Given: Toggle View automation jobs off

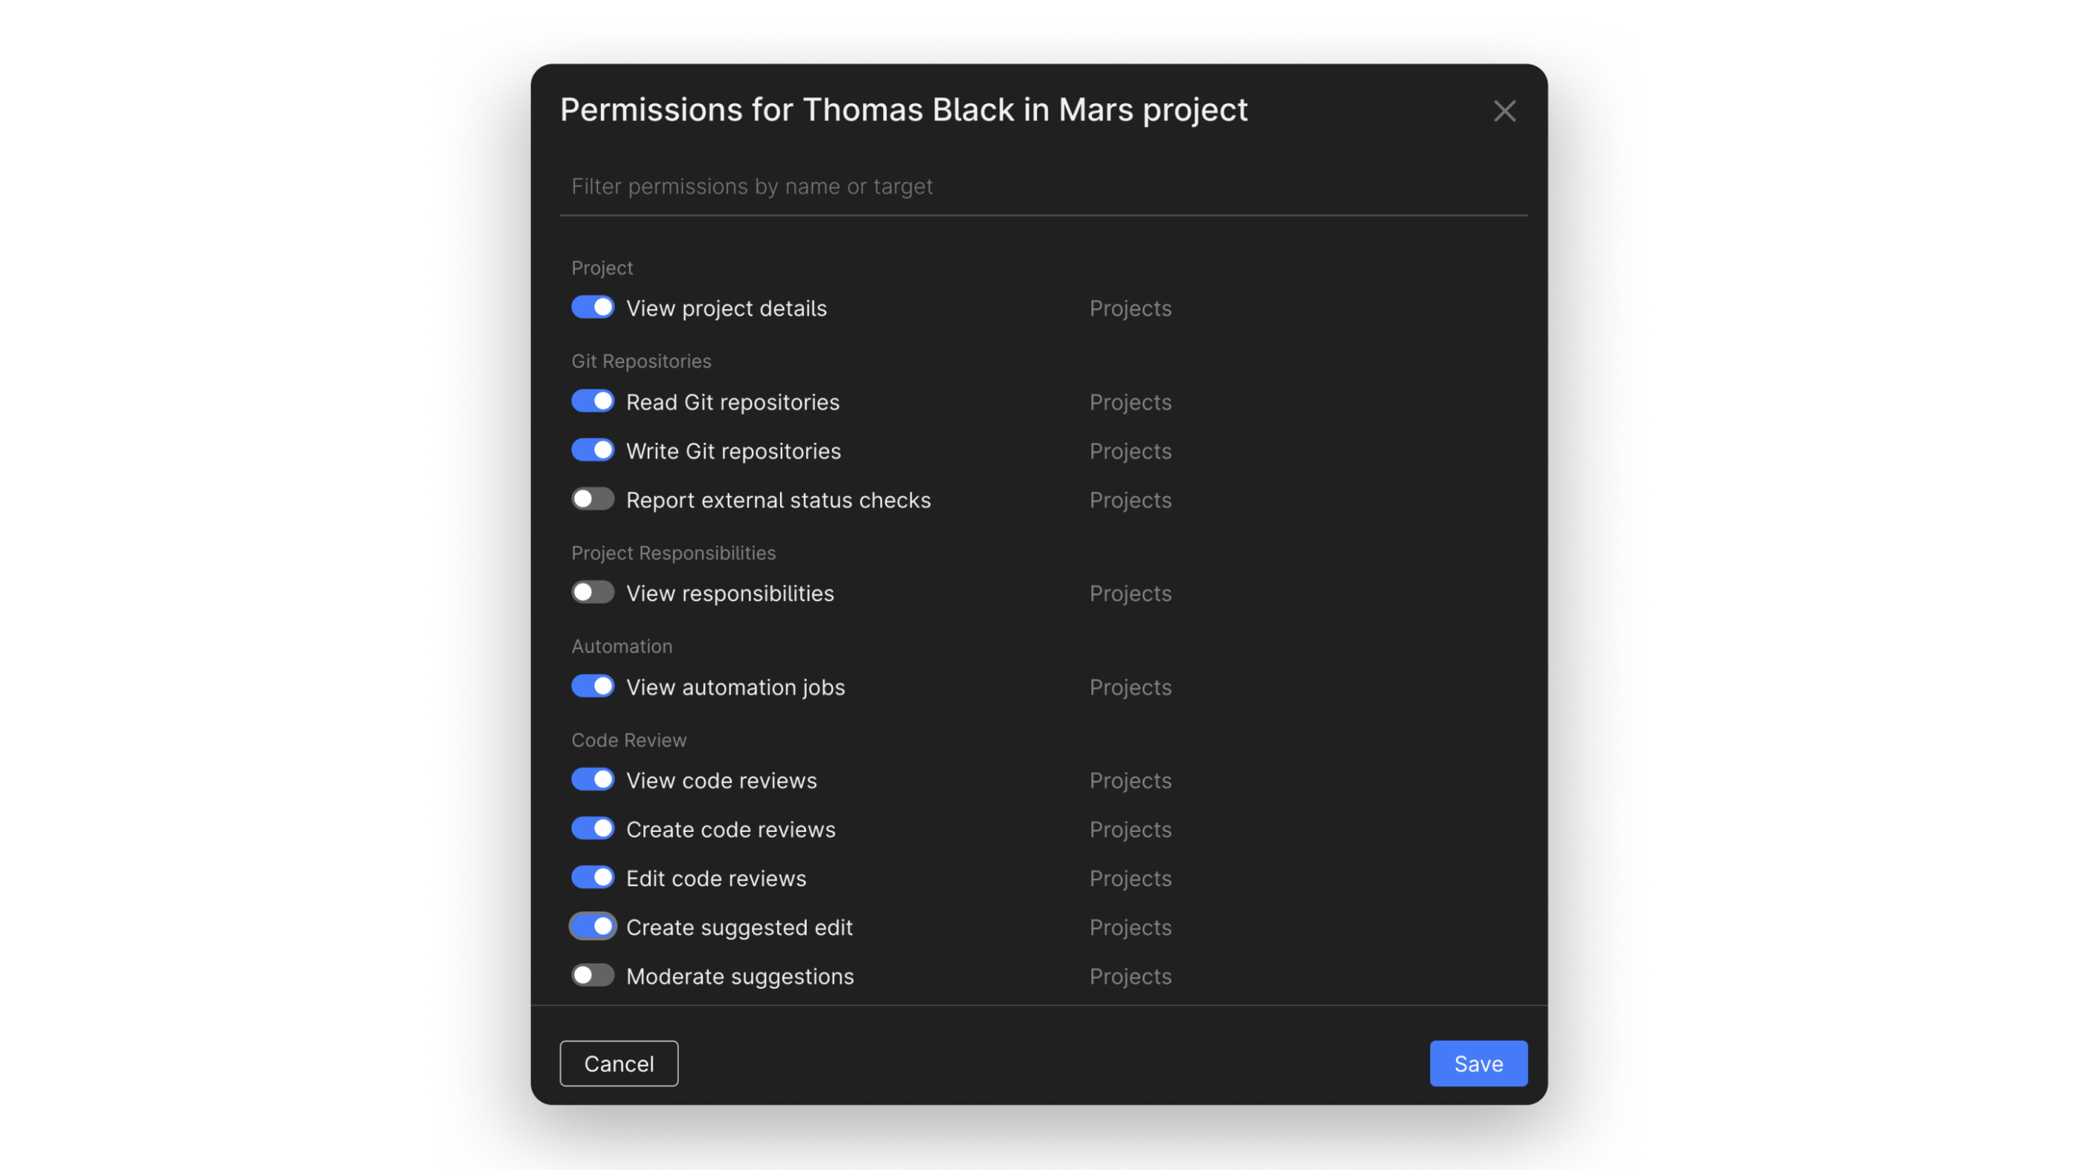Looking at the screenshot, I should tap(593, 686).
